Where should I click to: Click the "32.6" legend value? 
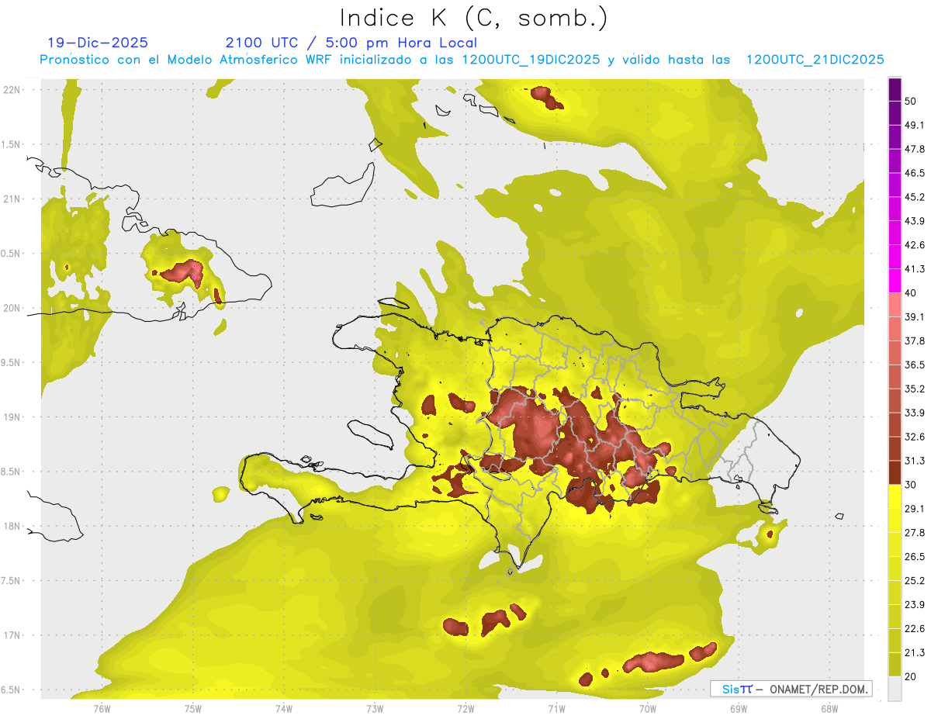pyautogui.click(x=915, y=437)
